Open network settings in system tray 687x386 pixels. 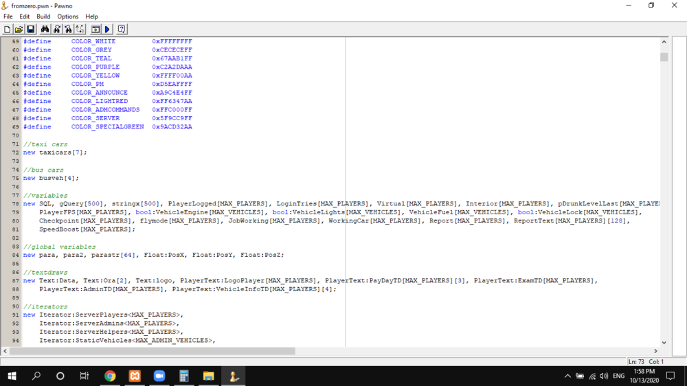pos(592,376)
